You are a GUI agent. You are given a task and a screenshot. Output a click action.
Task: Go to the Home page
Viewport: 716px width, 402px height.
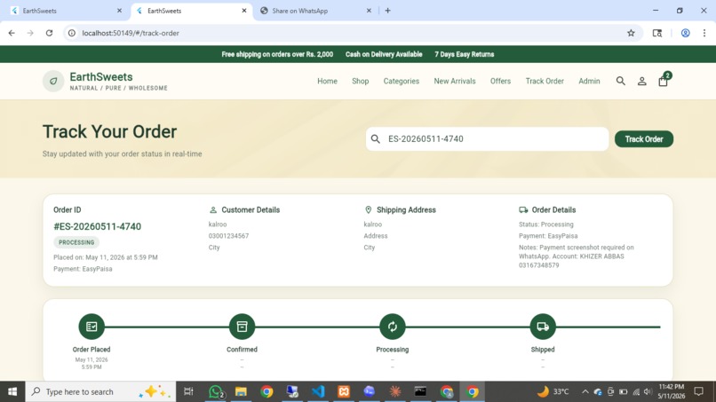[x=328, y=82]
